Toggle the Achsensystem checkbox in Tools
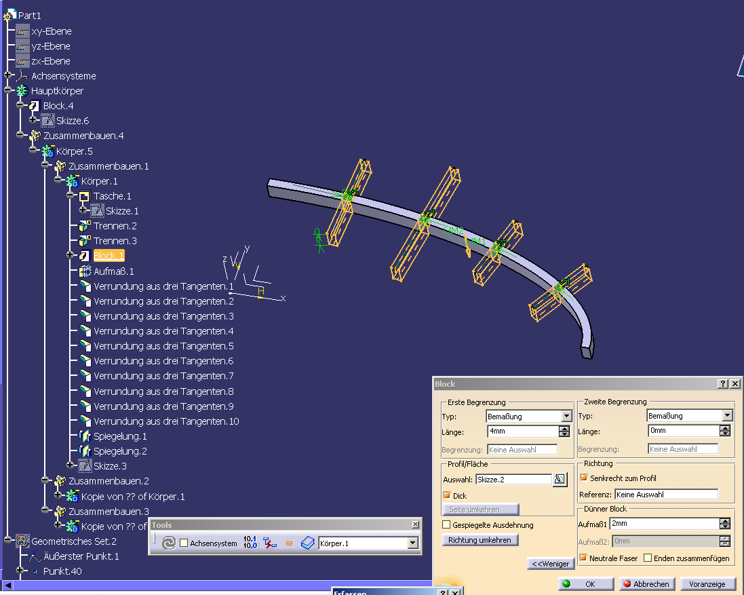Viewport: 744px width, 595px height. pyautogui.click(x=184, y=543)
